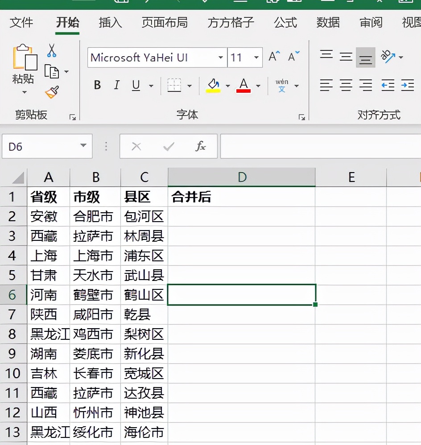
Task: Open the font name dropdown
Action: [x=221, y=58]
